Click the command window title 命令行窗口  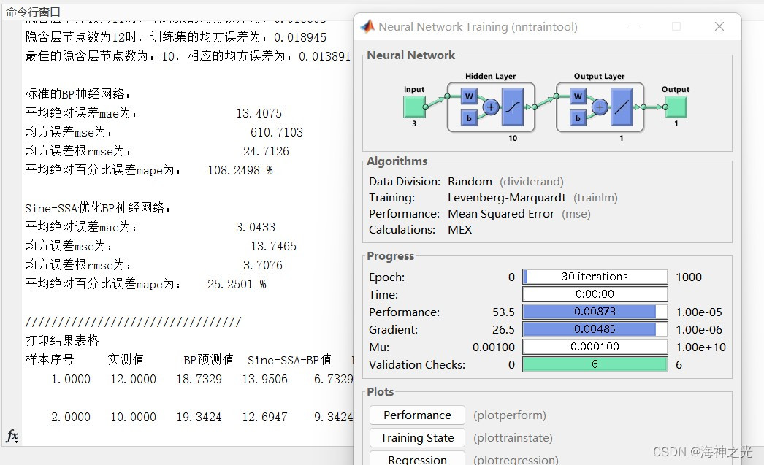coord(33,12)
